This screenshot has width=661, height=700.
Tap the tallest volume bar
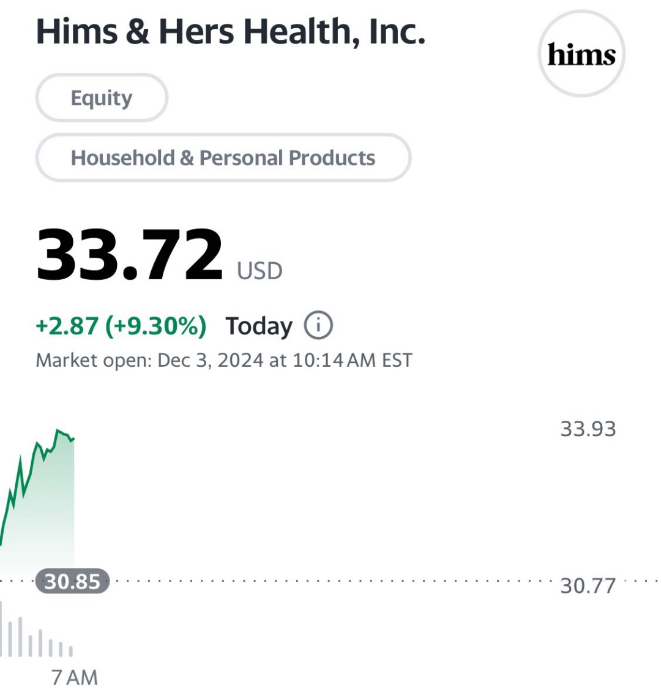pyautogui.click(x=1, y=628)
